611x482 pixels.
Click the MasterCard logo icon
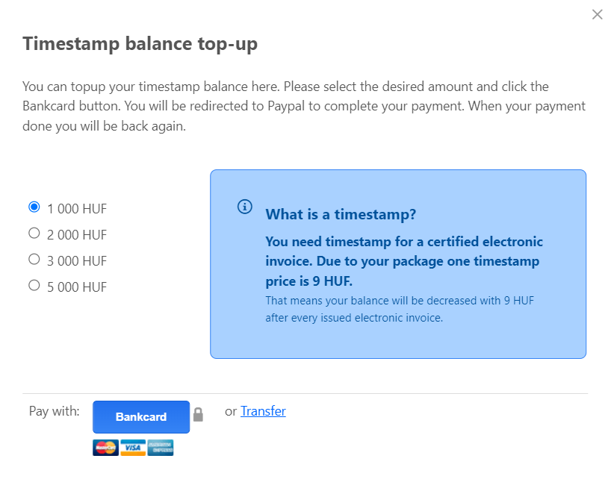coord(105,447)
